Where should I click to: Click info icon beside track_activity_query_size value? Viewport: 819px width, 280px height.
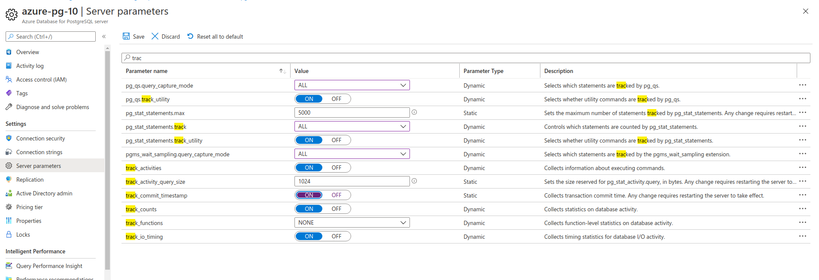(414, 181)
